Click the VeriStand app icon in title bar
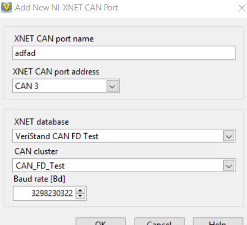The height and width of the screenshot is (225, 247). pyautogui.click(x=7, y=7)
